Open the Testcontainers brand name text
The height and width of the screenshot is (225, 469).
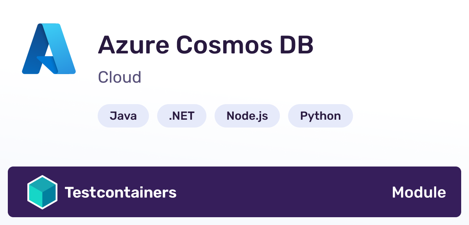coord(121,192)
